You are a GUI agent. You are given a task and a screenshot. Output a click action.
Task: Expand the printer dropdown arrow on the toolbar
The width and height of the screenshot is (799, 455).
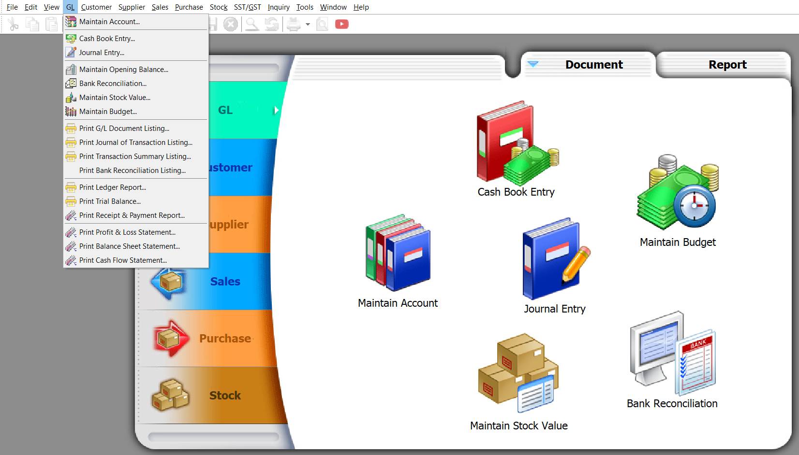pos(308,24)
